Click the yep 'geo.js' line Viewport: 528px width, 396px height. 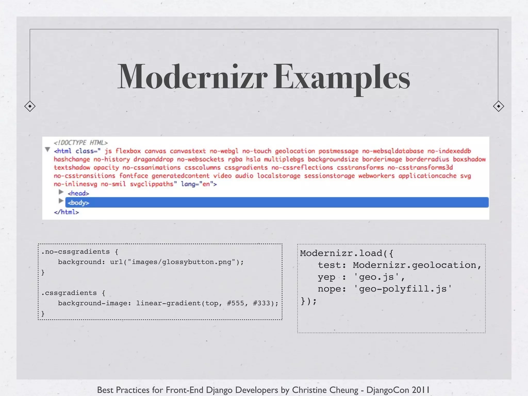point(361,277)
